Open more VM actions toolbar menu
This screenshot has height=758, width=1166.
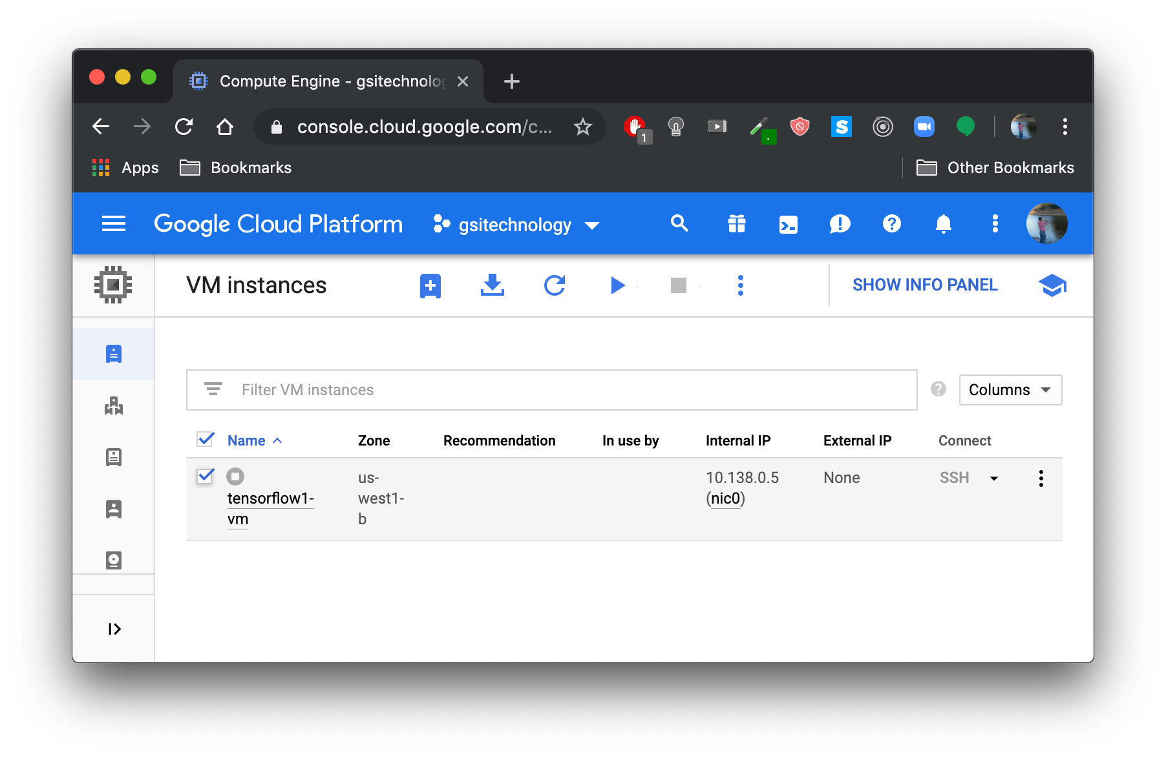coord(741,285)
